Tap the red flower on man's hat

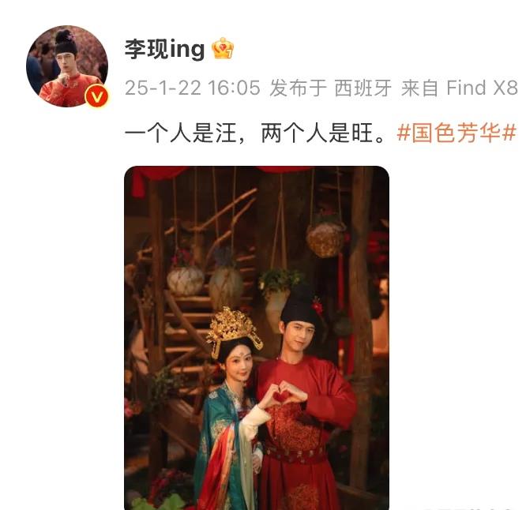click(x=317, y=305)
